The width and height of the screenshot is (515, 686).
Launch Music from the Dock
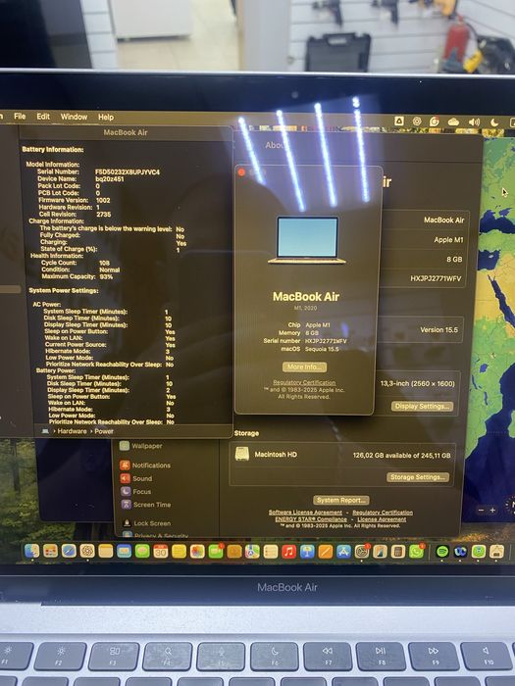point(289,552)
